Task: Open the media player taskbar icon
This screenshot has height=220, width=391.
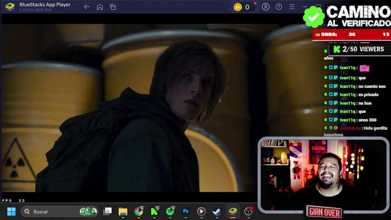Action: [201, 211]
